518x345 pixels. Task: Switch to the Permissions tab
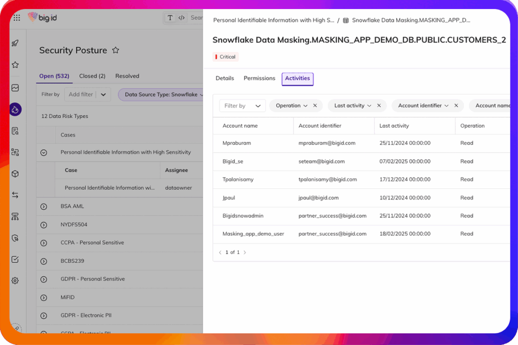coord(259,78)
